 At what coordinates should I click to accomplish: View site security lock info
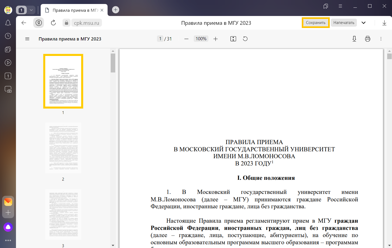(67, 23)
